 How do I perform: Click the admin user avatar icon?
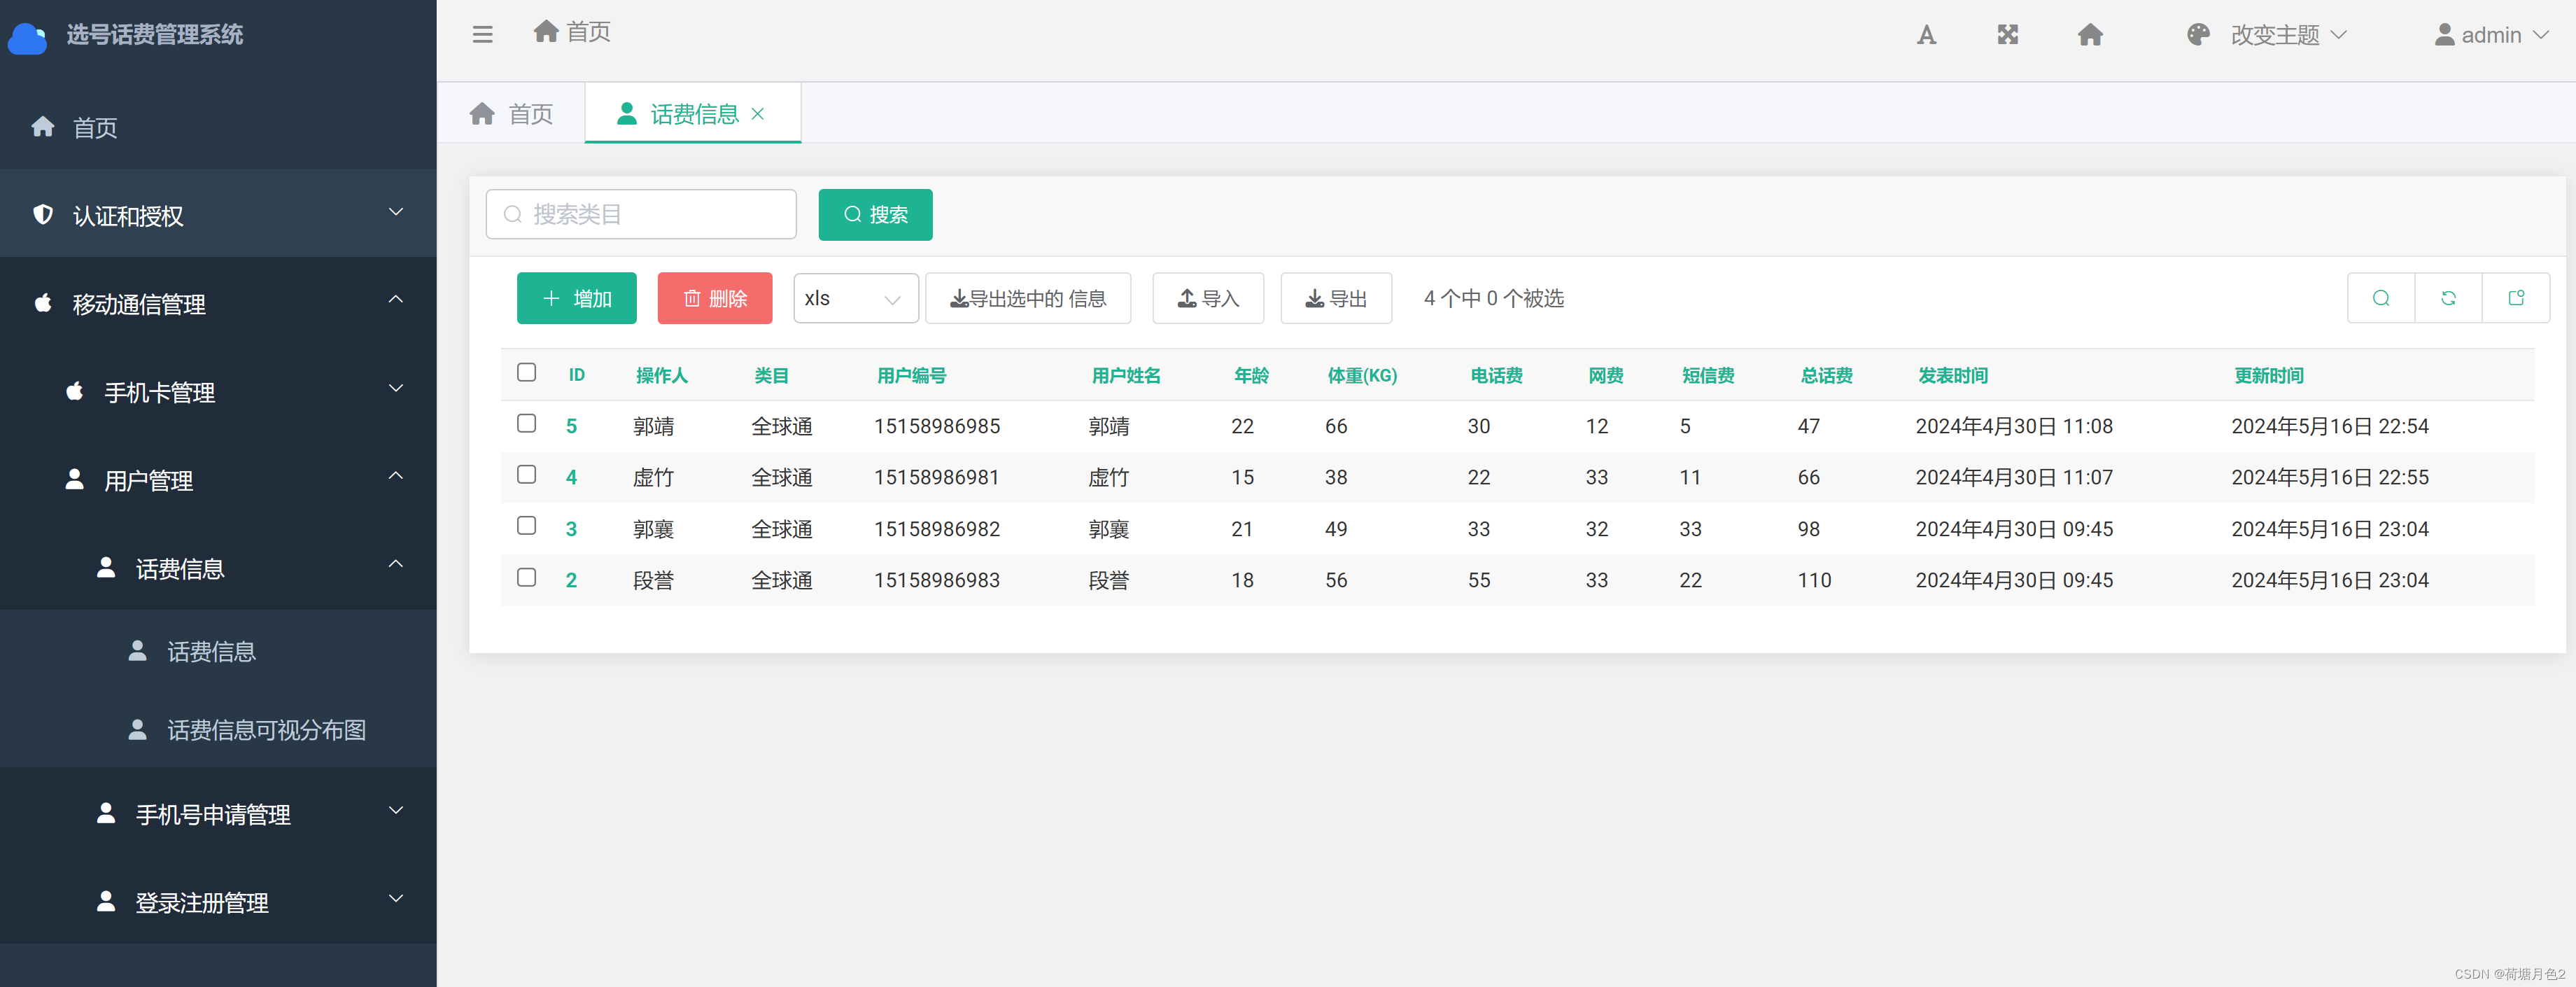(2444, 35)
